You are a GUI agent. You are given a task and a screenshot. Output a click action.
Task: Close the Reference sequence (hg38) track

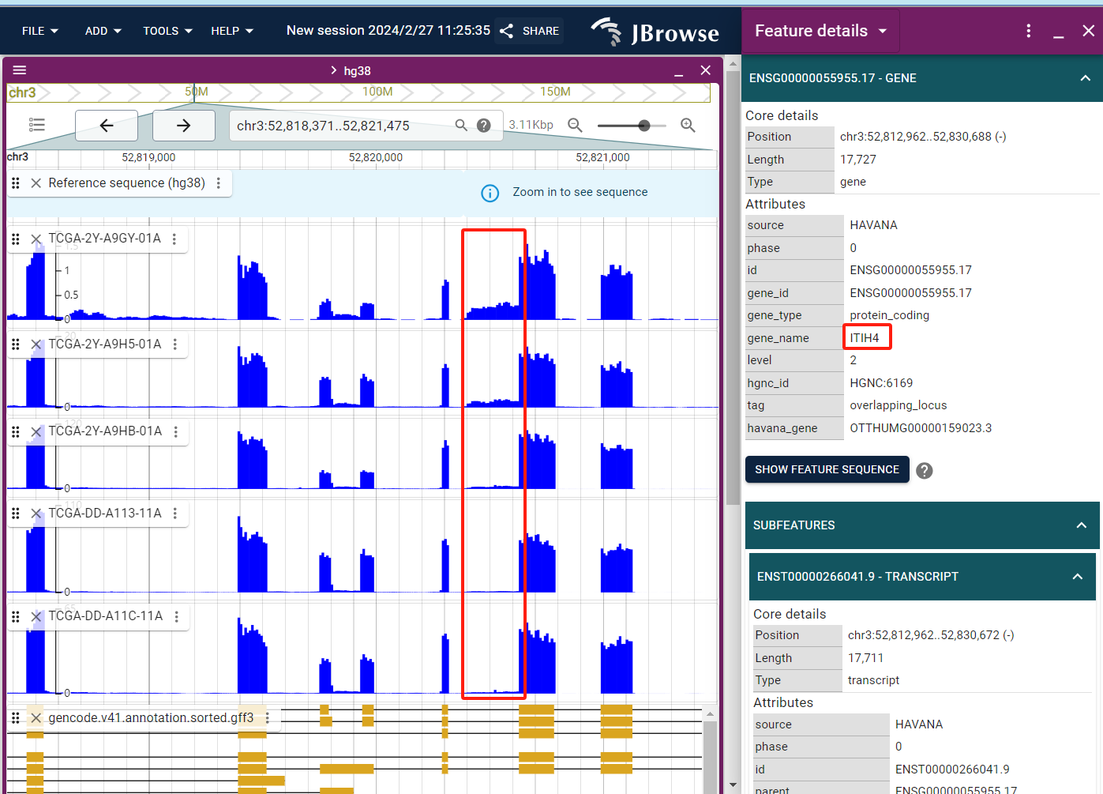(x=36, y=183)
